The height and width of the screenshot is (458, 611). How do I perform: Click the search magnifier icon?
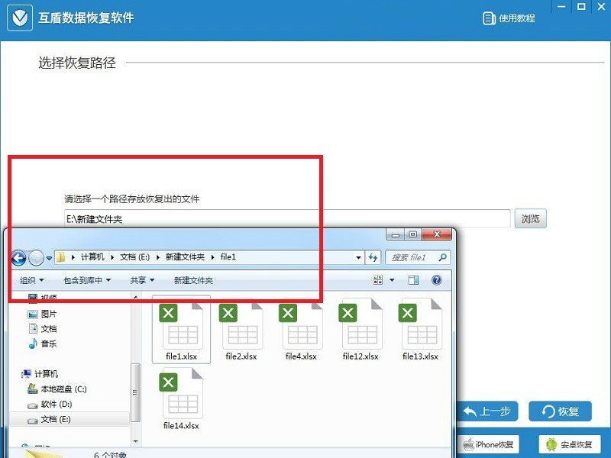point(443,257)
